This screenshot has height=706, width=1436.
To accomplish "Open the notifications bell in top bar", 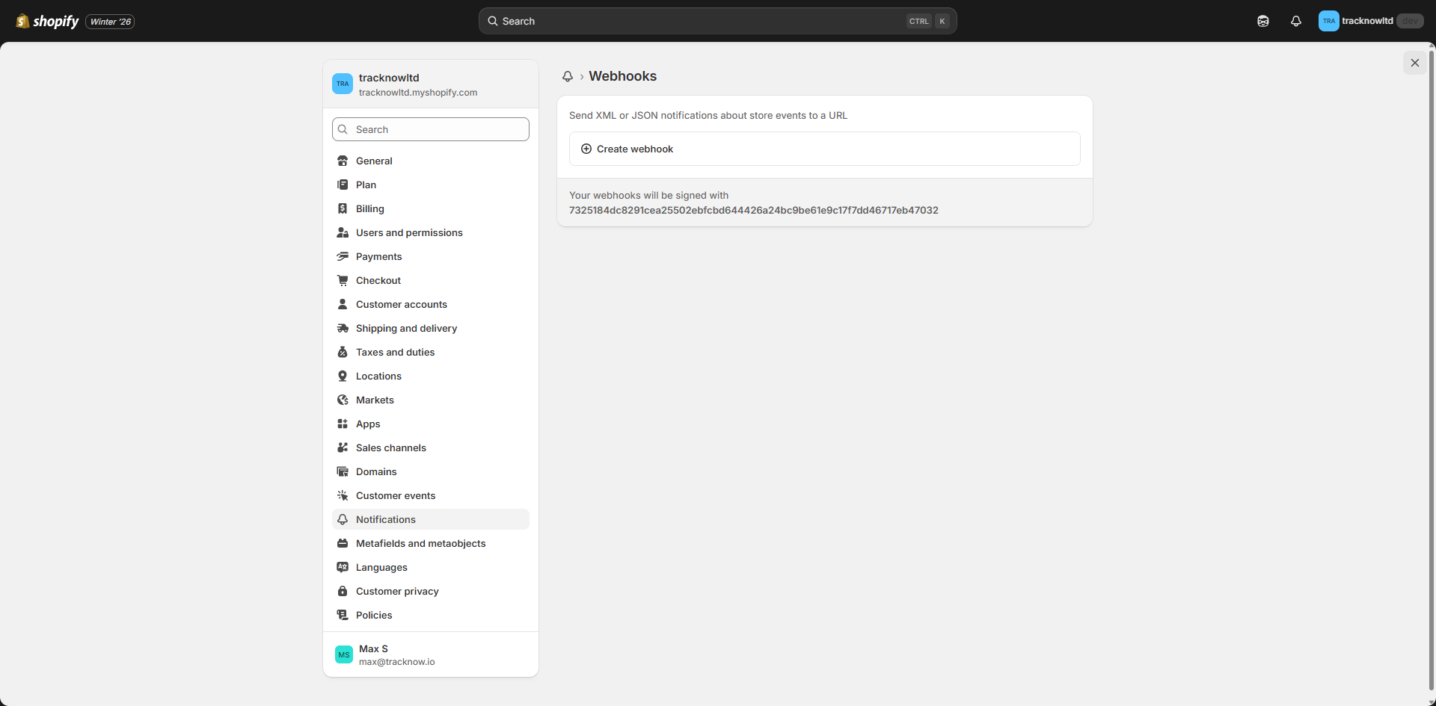I will click(1296, 21).
